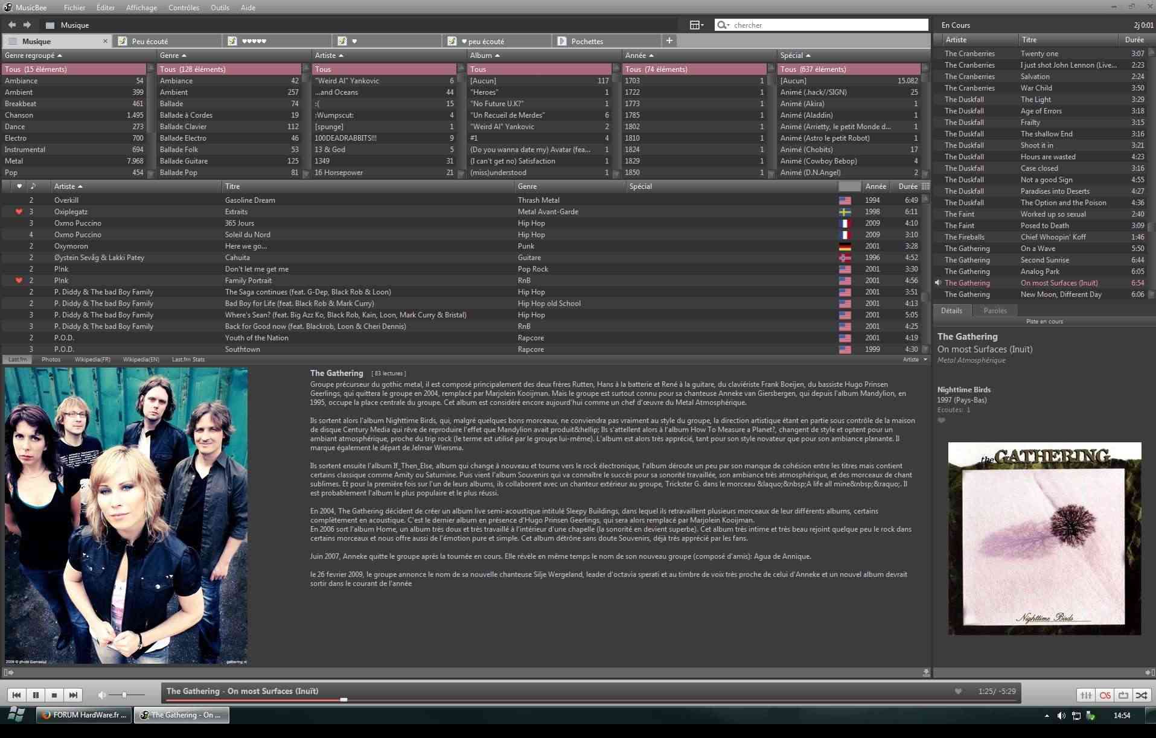Toggle the heart on the Oxiplegatz Extraits row
Viewport: 1156px width, 738px height.
point(19,212)
